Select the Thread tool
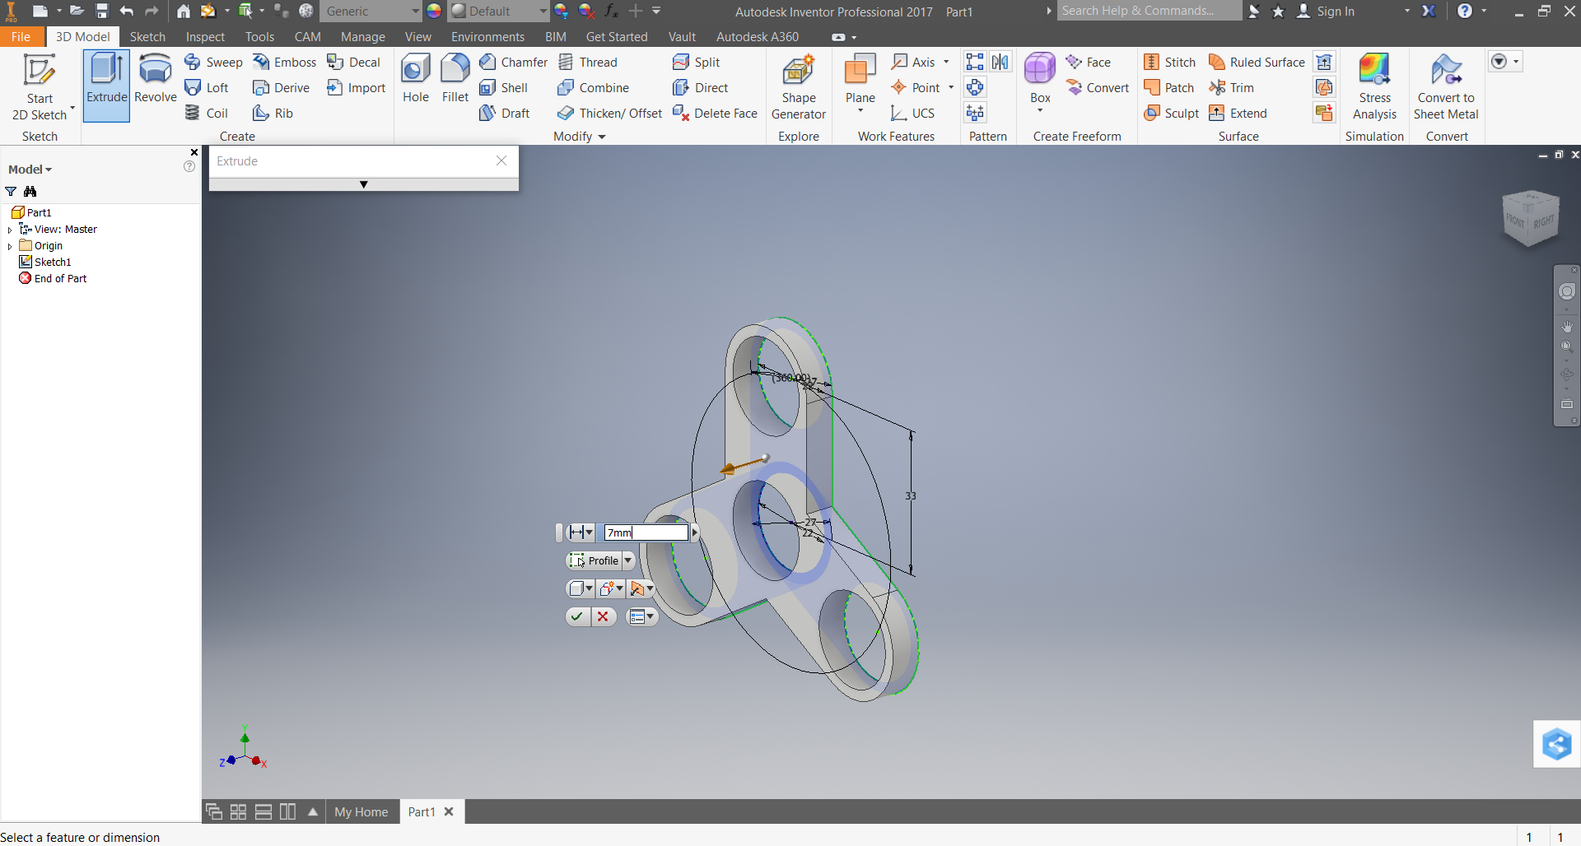The height and width of the screenshot is (846, 1581). tap(587, 63)
